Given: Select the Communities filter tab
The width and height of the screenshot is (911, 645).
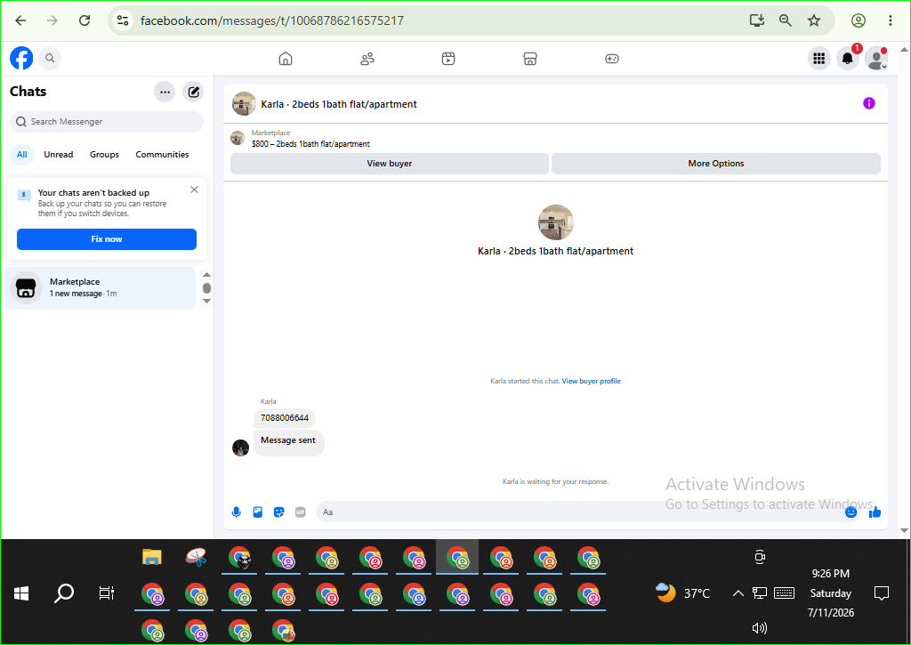Looking at the screenshot, I should tap(162, 155).
